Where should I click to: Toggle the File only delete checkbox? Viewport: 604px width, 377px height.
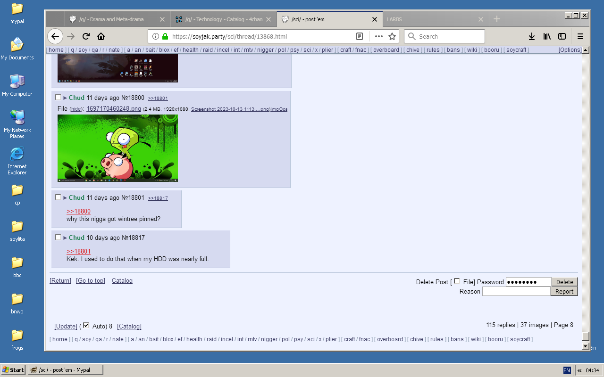[x=457, y=281]
